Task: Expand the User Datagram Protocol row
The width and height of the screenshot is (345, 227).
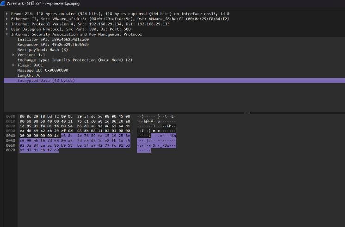Action: 7,29
